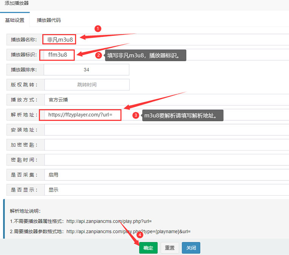Screen dimensions: 289x255
Task: Click the red number 1 annotation marker
Action: pos(98,29)
